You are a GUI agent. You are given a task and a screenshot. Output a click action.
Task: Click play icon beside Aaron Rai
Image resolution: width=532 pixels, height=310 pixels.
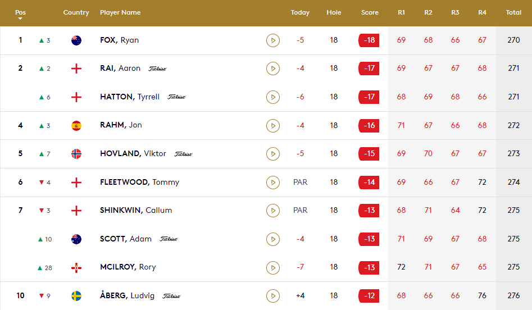pos(272,69)
